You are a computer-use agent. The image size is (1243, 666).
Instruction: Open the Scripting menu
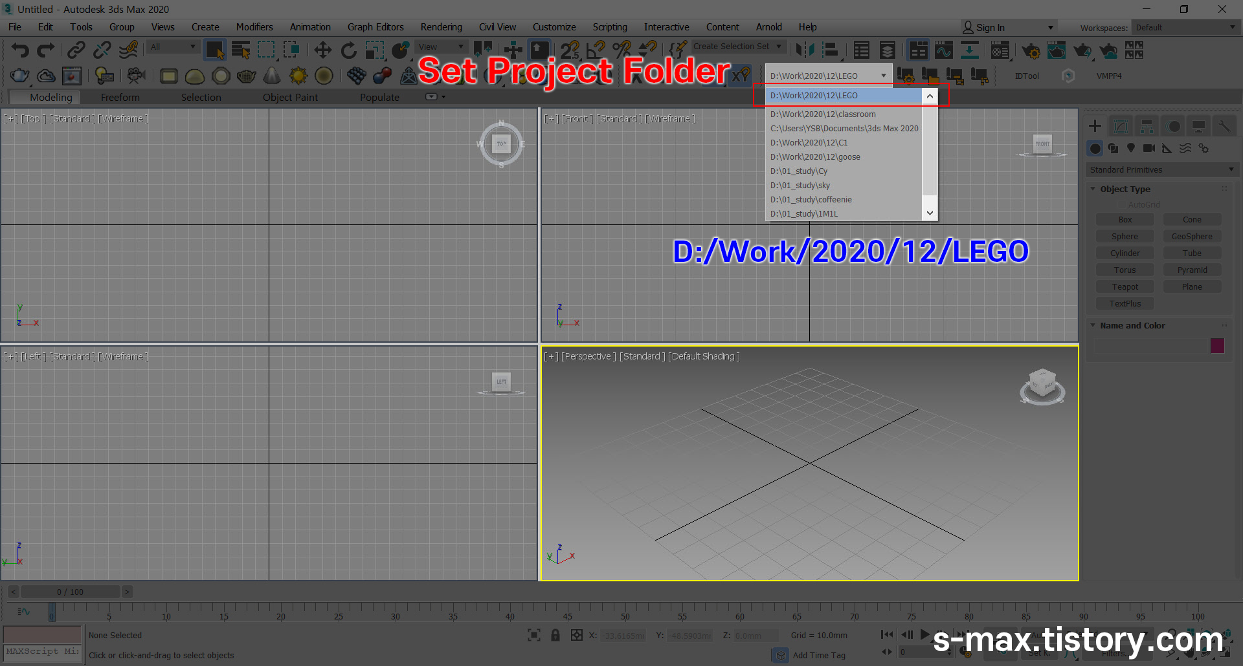610,27
